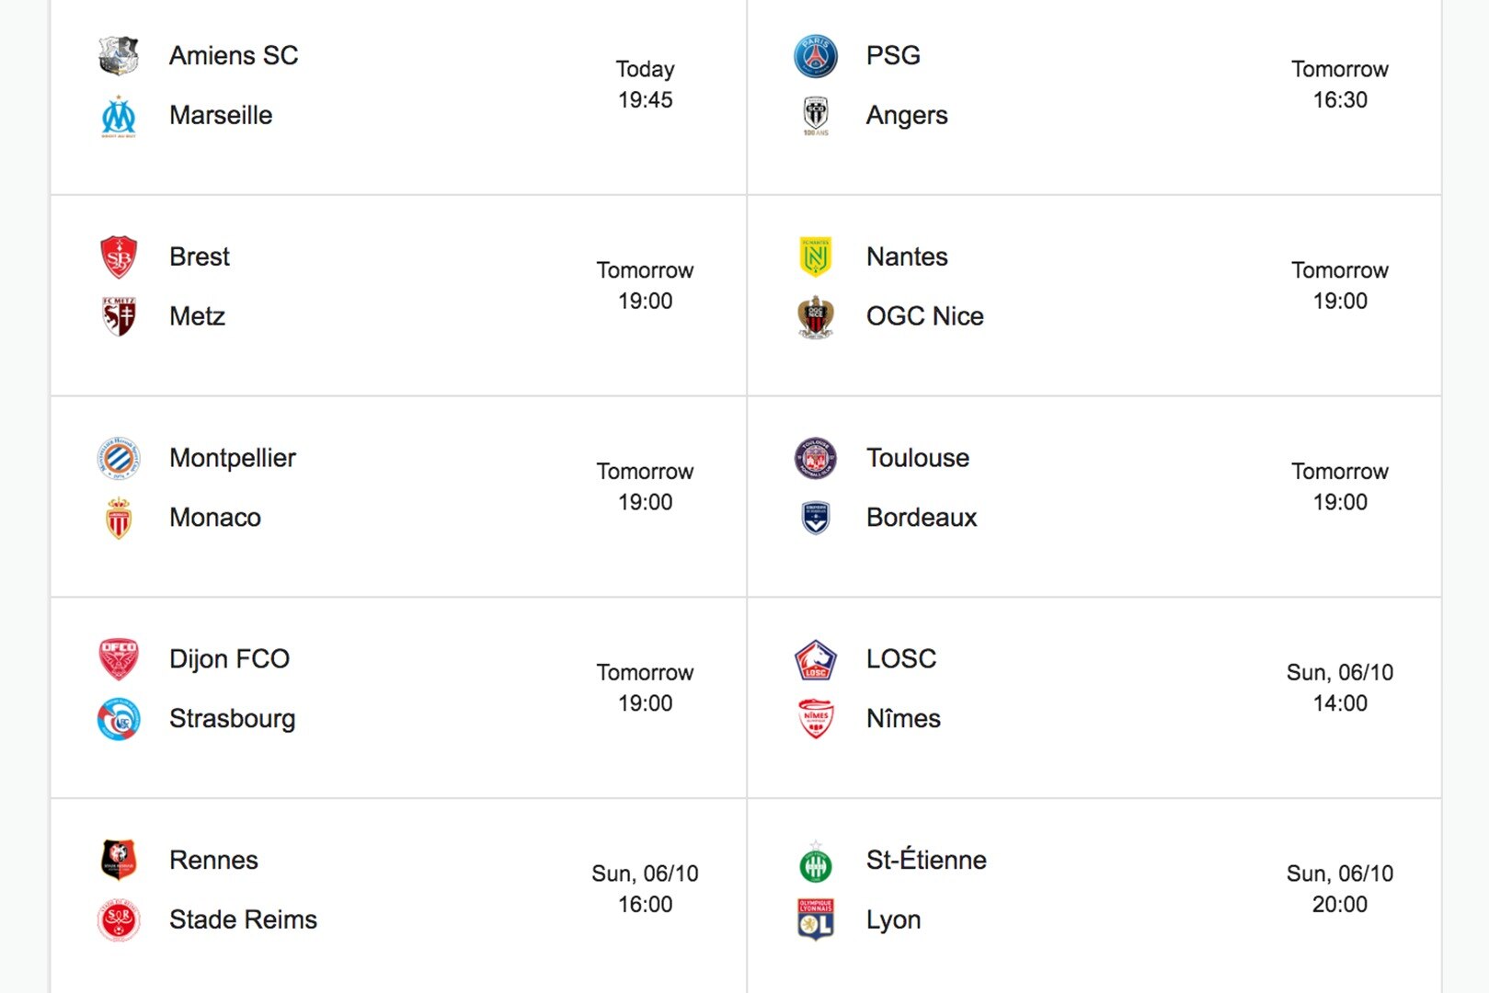Open the Nîmes team page
1489x993 pixels.
903,718
